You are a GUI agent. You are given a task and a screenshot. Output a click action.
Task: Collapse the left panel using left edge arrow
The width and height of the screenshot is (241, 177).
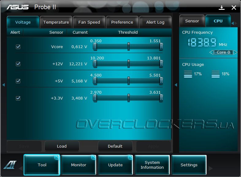pos(4,85)
